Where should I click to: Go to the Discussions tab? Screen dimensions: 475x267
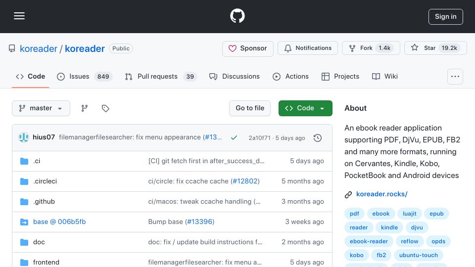(x=234, y=77)
